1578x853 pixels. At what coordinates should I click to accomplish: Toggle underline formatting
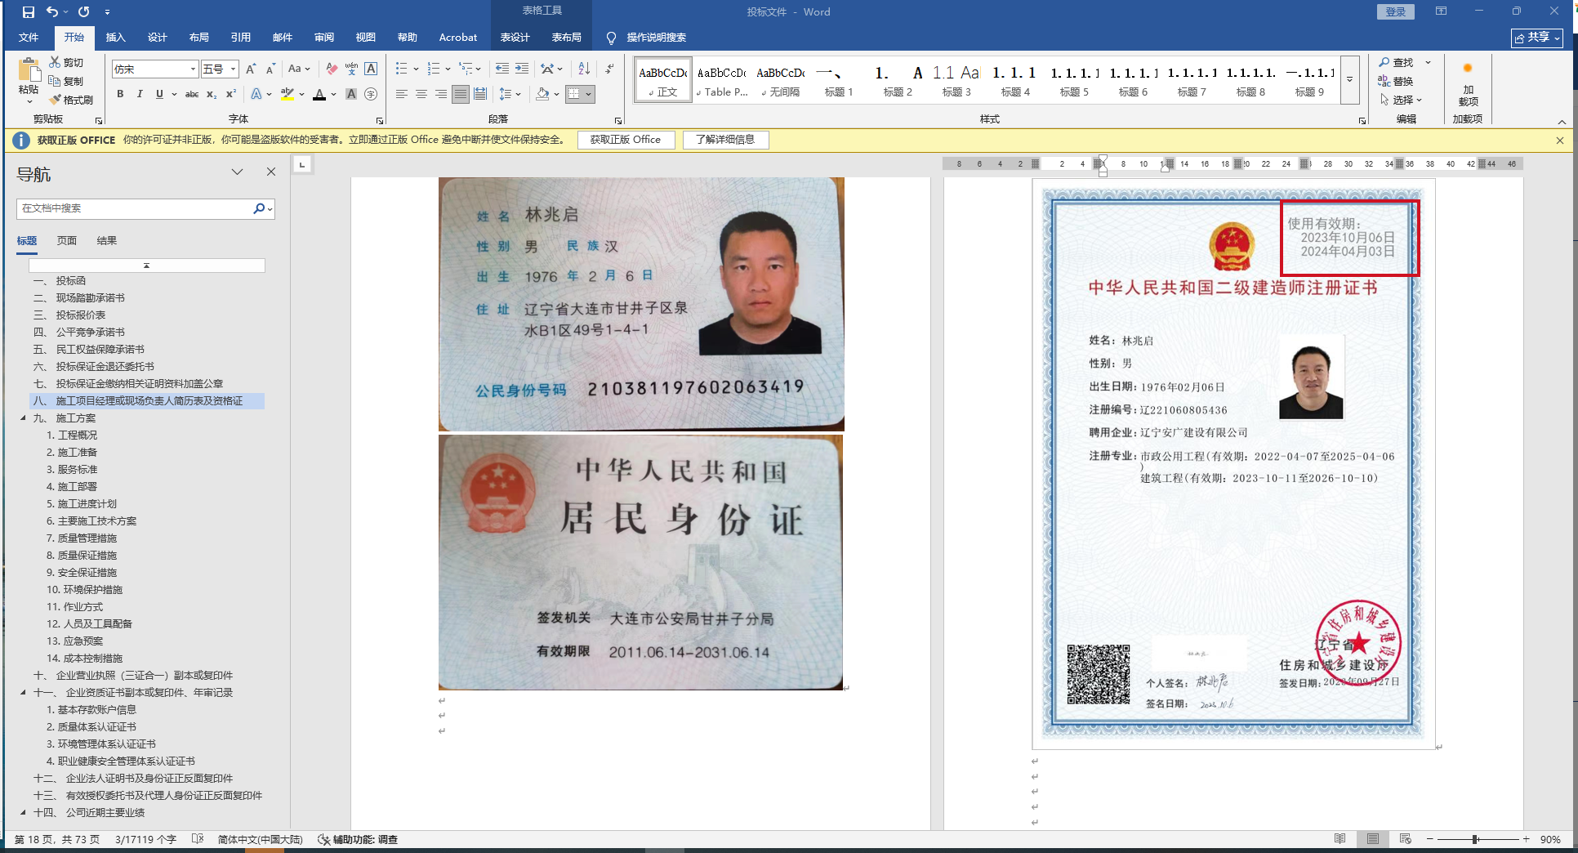[159, 94]
